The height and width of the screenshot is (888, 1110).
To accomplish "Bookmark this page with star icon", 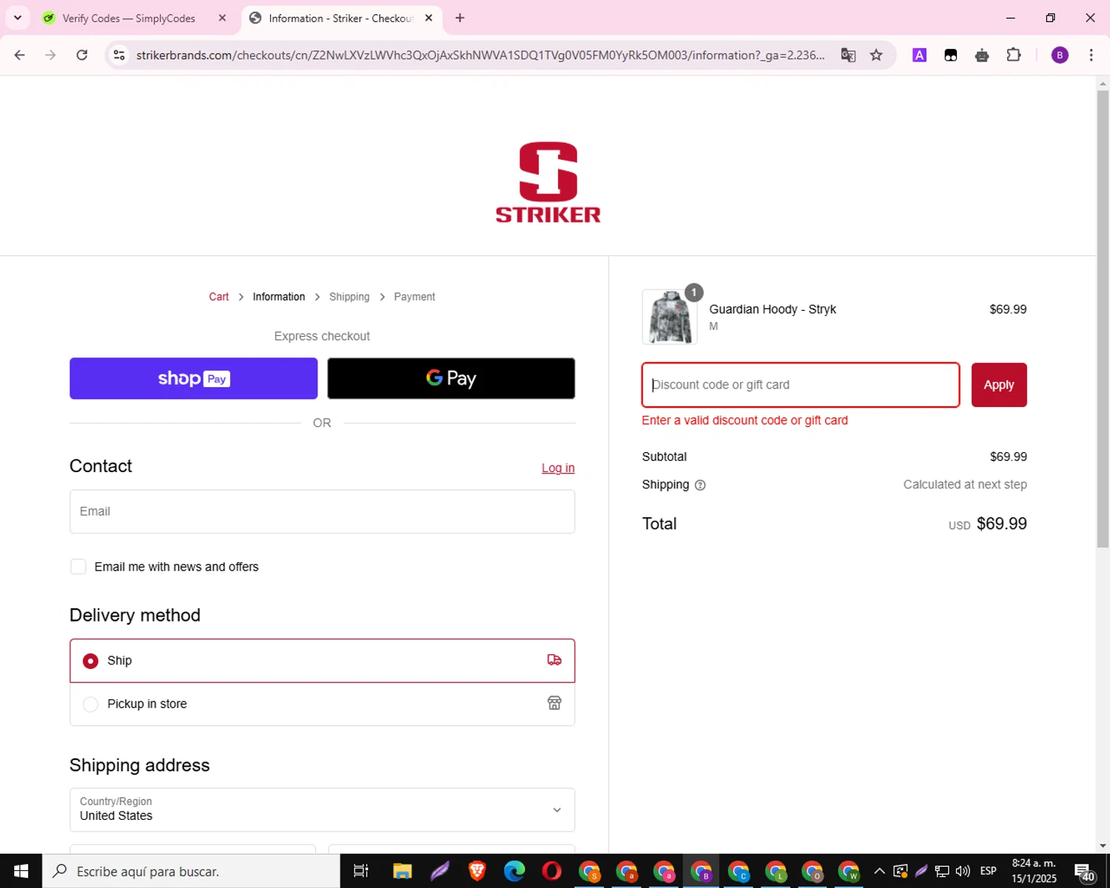I will point(876,55).
